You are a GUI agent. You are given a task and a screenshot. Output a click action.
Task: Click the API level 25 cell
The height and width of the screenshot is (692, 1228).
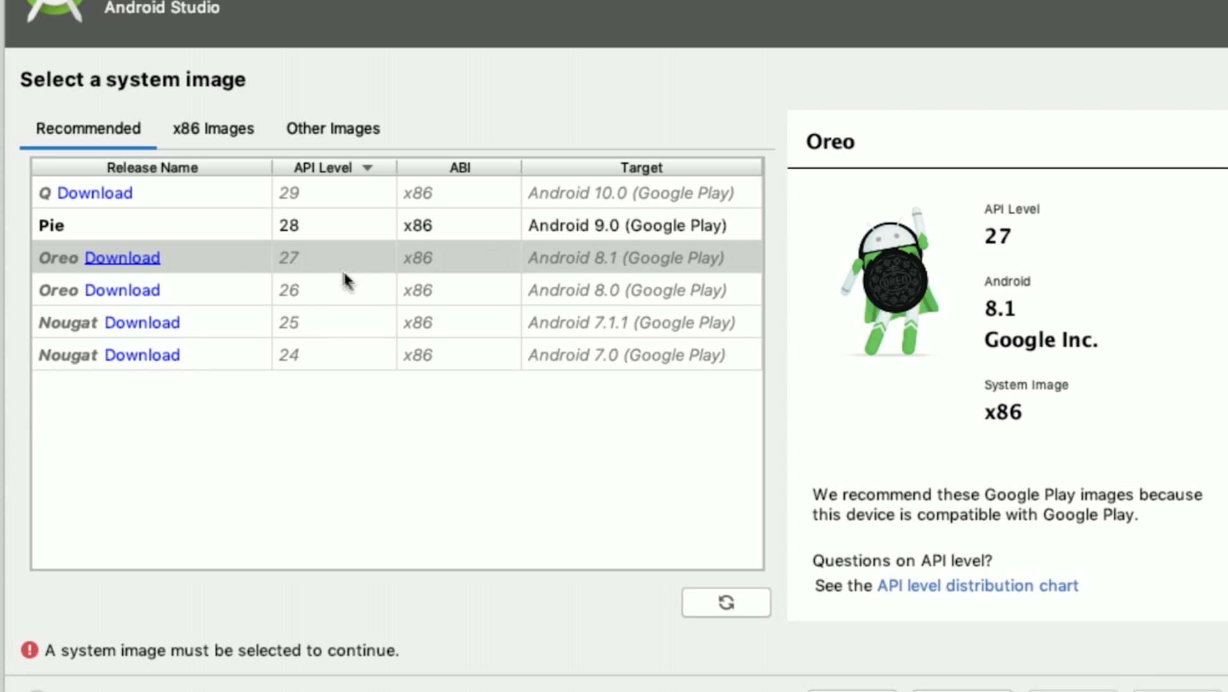pyautogui.click(x=335, y=322)
